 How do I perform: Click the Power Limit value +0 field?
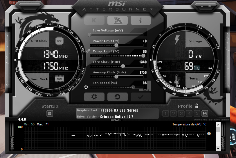[x=145, y=41]
